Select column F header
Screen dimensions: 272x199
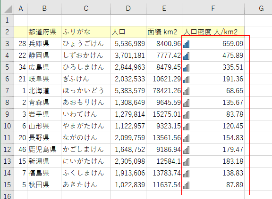pos(213,8)
